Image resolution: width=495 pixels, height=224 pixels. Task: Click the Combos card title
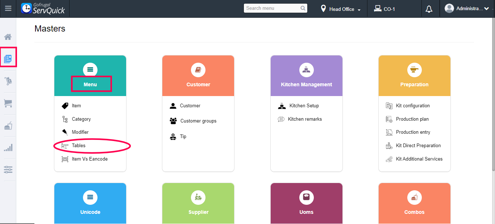(x=414, y=212)
